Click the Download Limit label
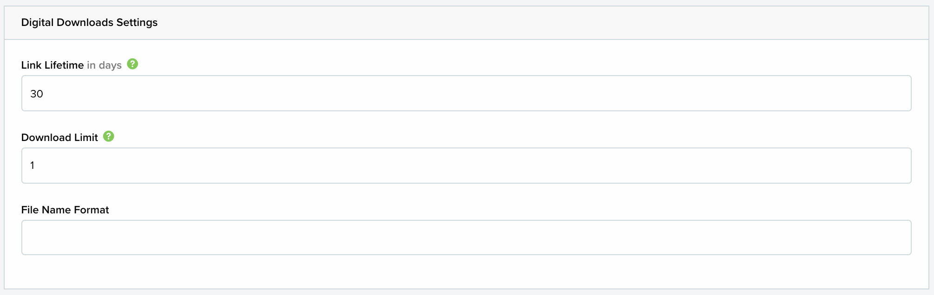 tap(59, 137)
